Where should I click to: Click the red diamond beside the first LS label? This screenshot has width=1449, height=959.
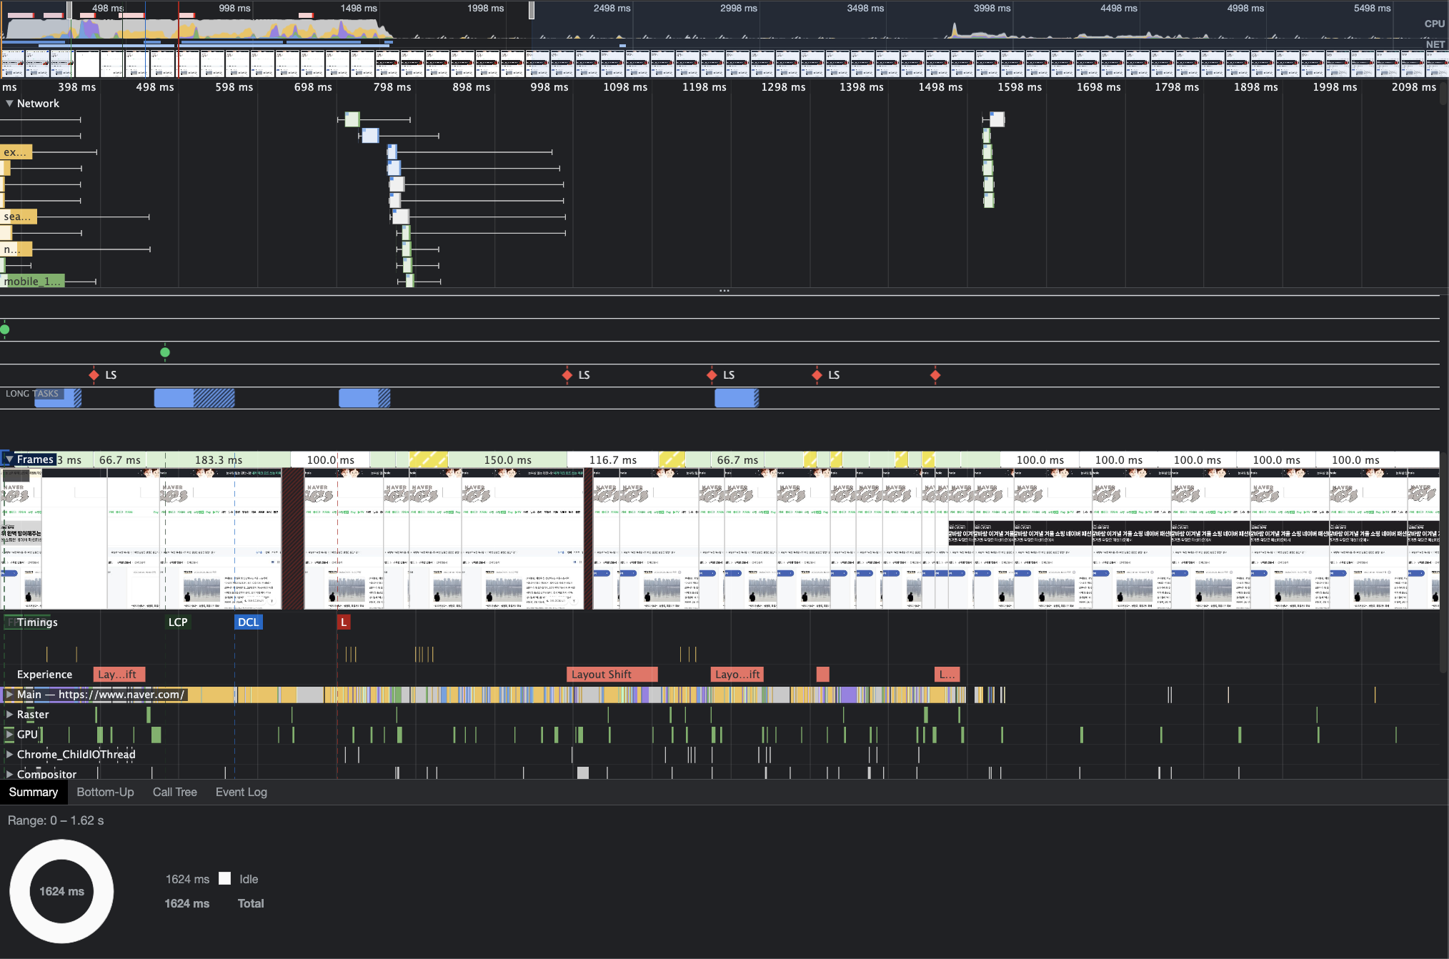pos(94,375)
